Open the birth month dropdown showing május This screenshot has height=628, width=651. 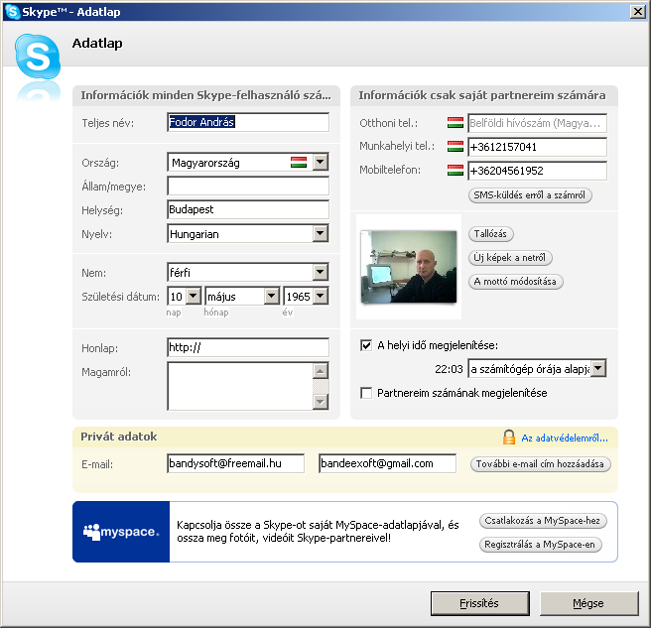[272, 297]
